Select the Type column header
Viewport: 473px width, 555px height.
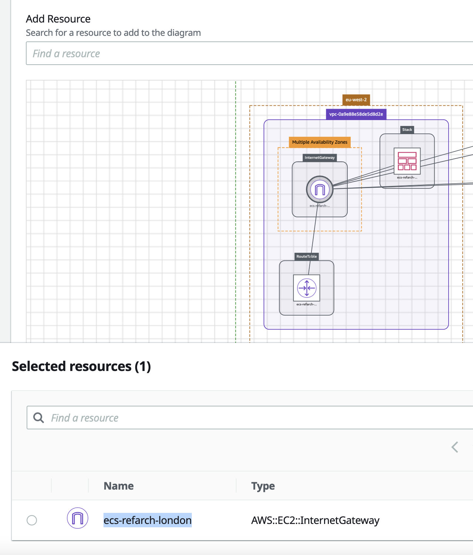coord(263,486)
